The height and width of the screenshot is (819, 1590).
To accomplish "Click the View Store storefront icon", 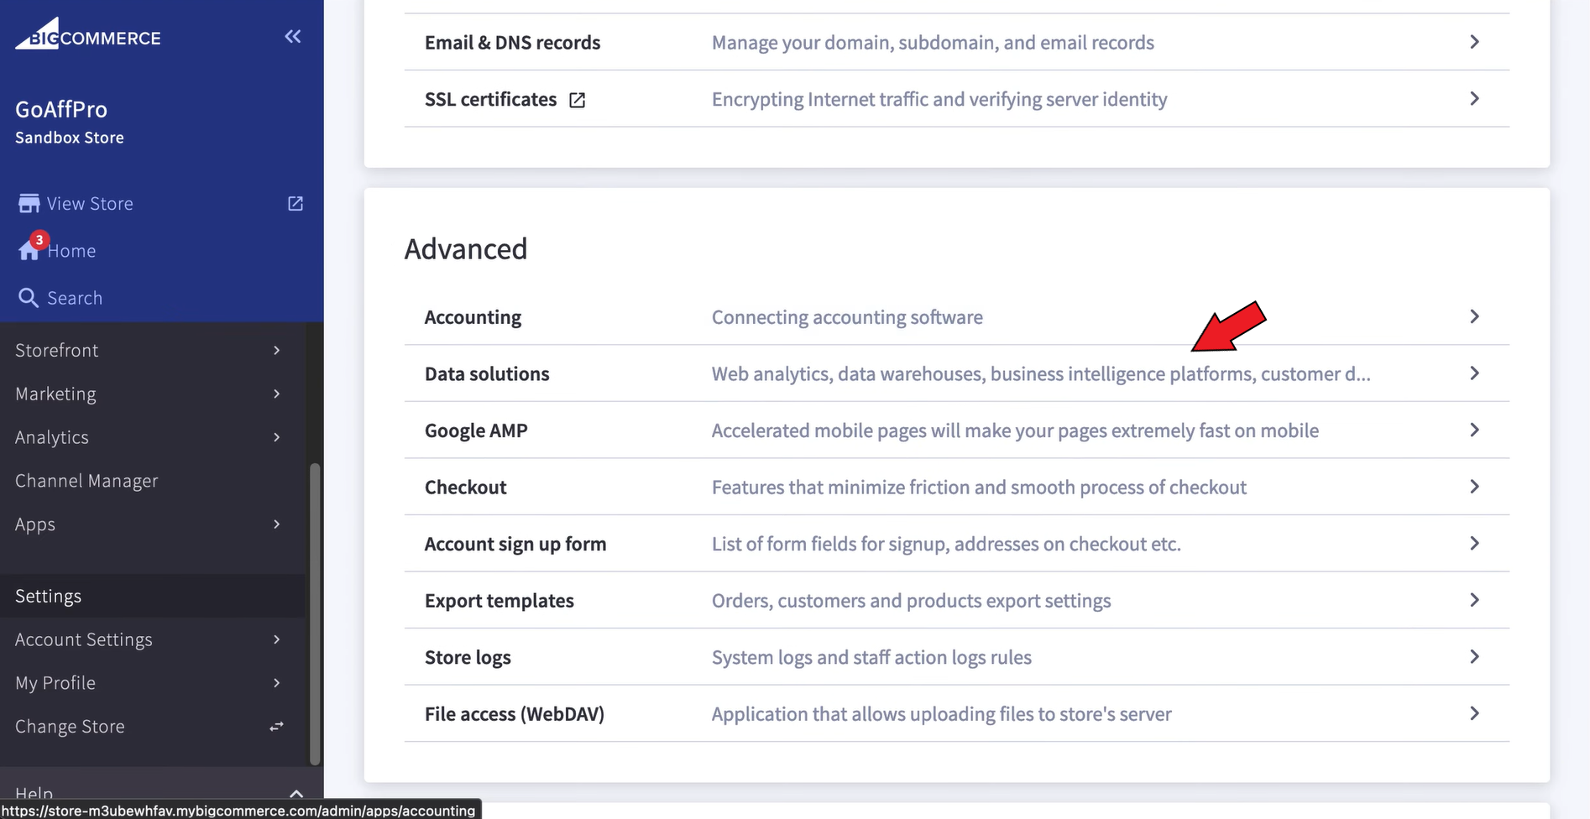I will pyautogui.click(x=29, y=204).
